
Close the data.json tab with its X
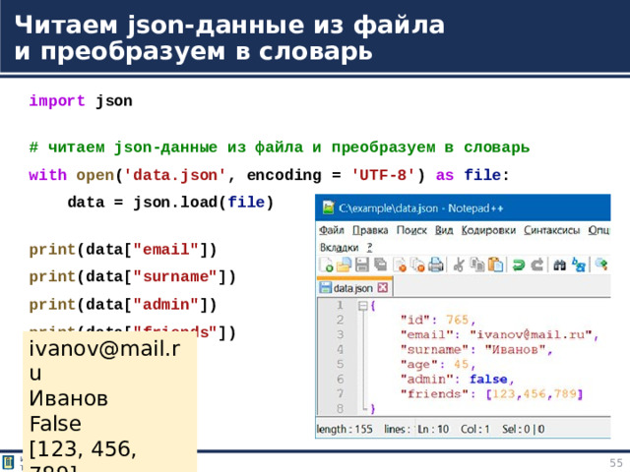click(383, 287)
